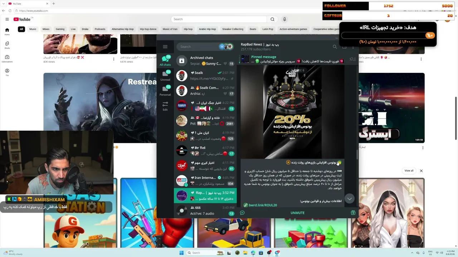Show hidden system tray icons
This screenshot has height=257, width=458.
412,253
